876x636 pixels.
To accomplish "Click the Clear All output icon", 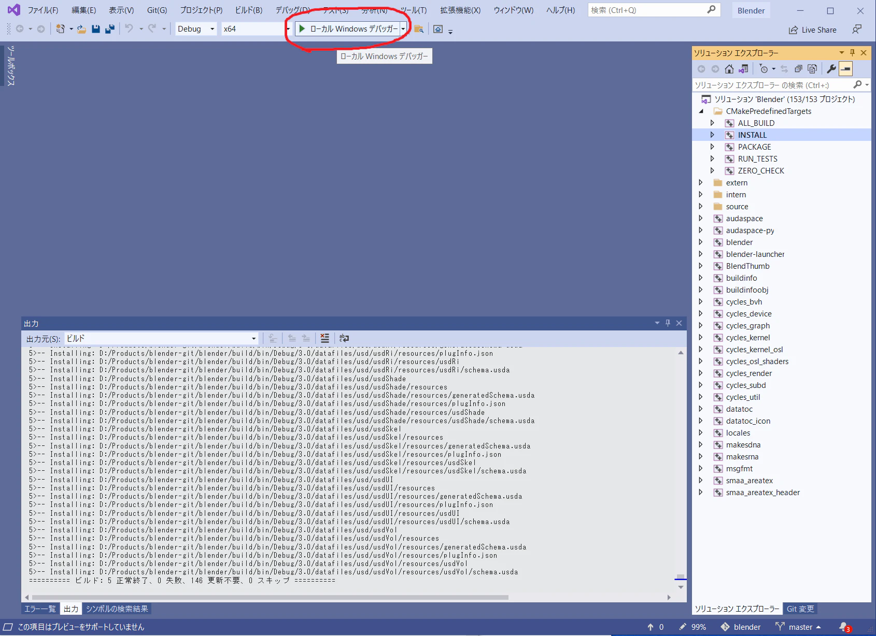I will click(x=324, y=338).
